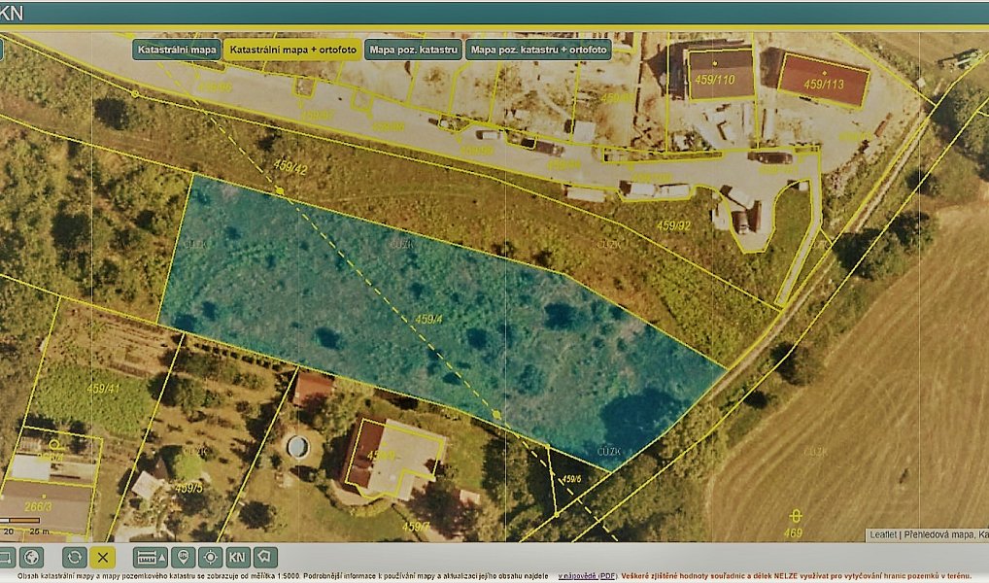Open the (PDF) help document link

pos(607,576)
